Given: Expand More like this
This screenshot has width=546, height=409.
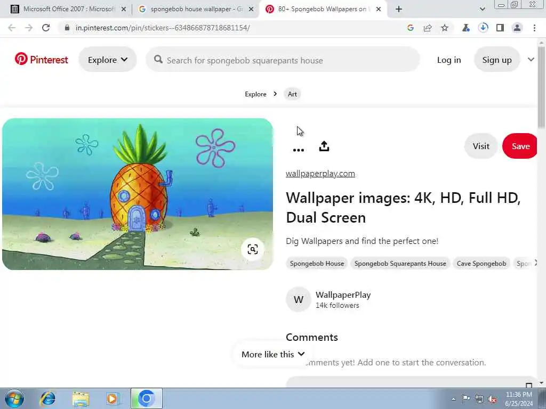Looking at the screenshot, I should pyautogui.click(x=273, y=354).
